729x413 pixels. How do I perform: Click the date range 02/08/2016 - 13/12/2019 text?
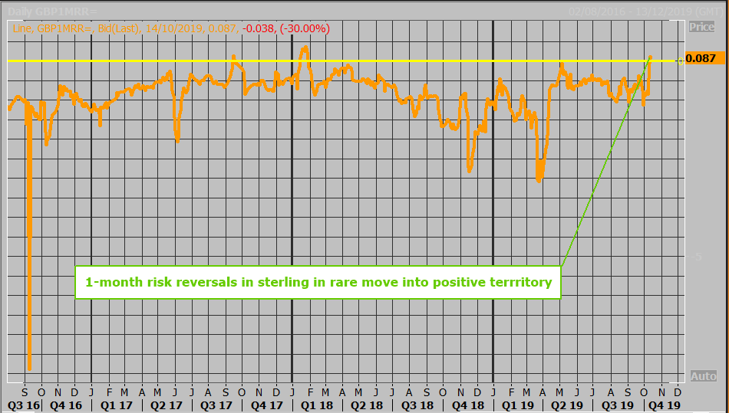tap(646, 11)
